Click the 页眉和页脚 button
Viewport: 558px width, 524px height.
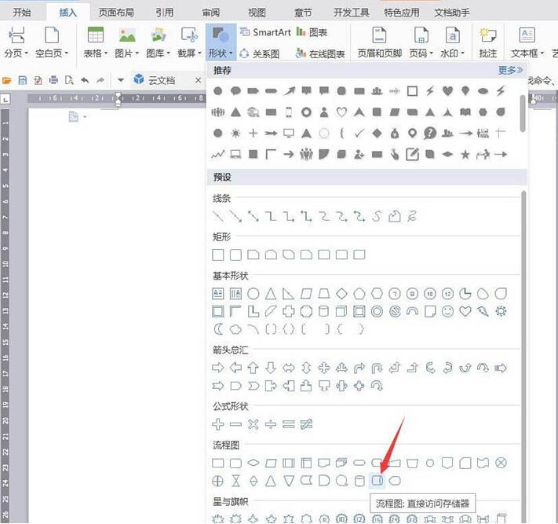point(379,41)
